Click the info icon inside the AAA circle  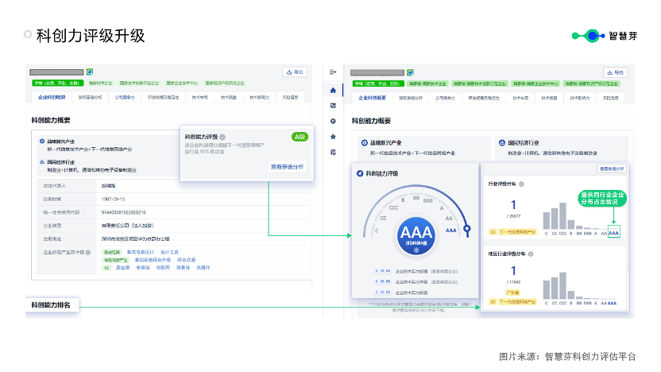point(416,250)
